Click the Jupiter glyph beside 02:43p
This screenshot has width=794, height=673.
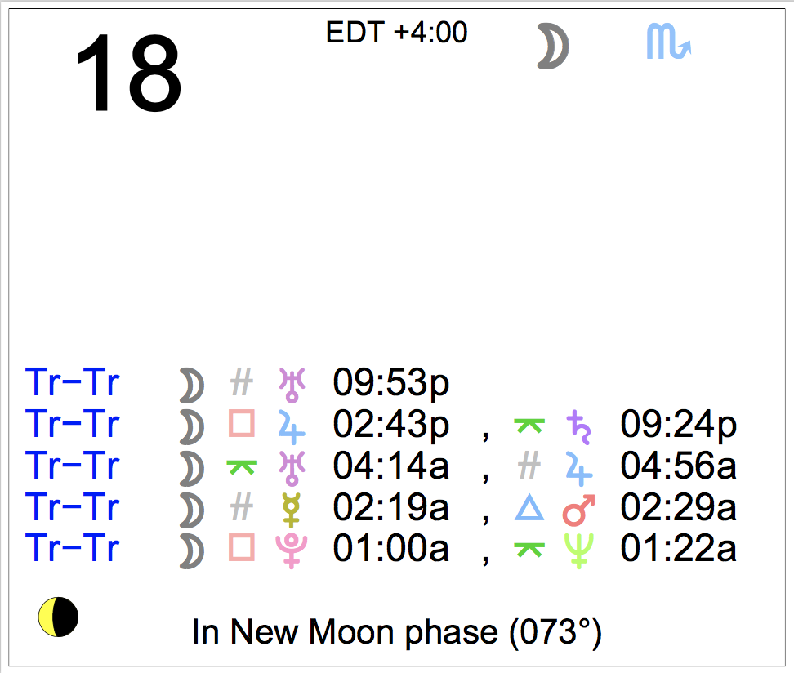coord(292,427)
